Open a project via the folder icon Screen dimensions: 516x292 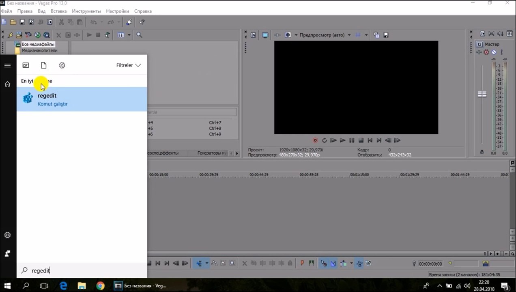tap(13, 22)
